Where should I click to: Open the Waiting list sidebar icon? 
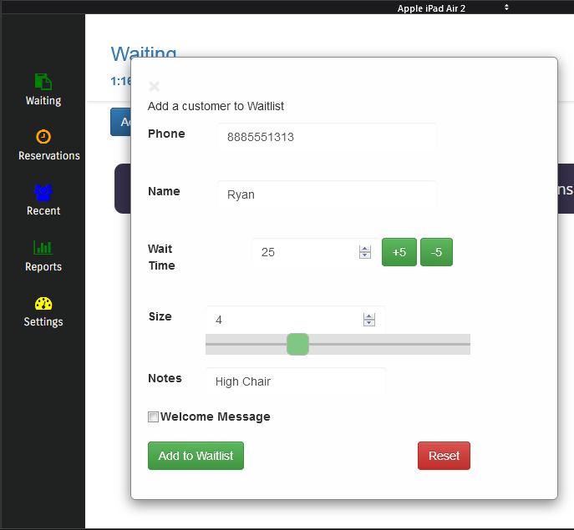(x=43, y=82)
